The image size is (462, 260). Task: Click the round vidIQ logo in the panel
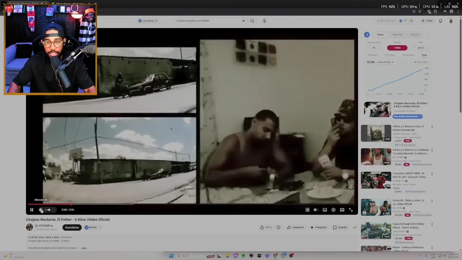[367, 35]
